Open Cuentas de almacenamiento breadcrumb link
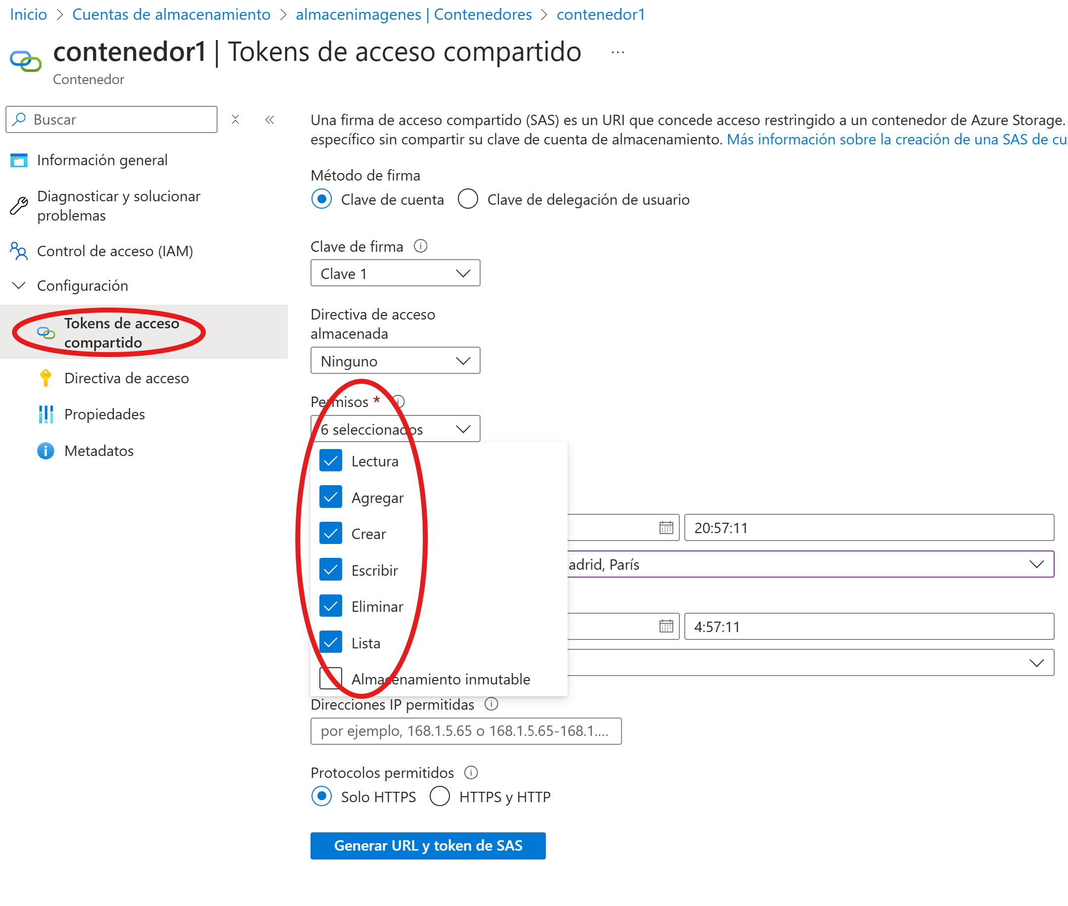 [x=172, y=14]
